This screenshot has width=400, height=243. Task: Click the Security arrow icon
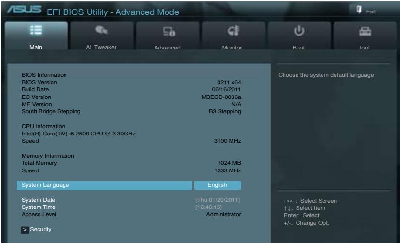tap(25, 230)
